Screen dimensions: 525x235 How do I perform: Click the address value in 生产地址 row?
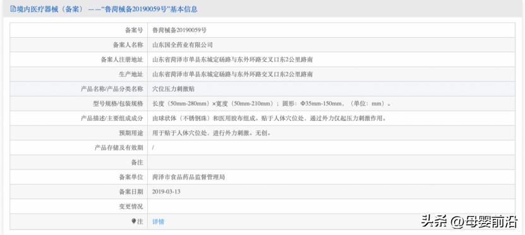coord(232,74)
